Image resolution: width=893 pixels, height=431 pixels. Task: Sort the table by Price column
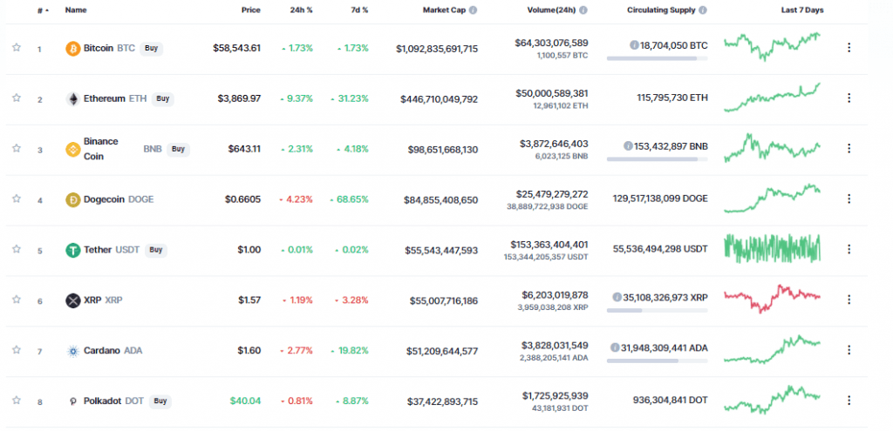(250, 10)
